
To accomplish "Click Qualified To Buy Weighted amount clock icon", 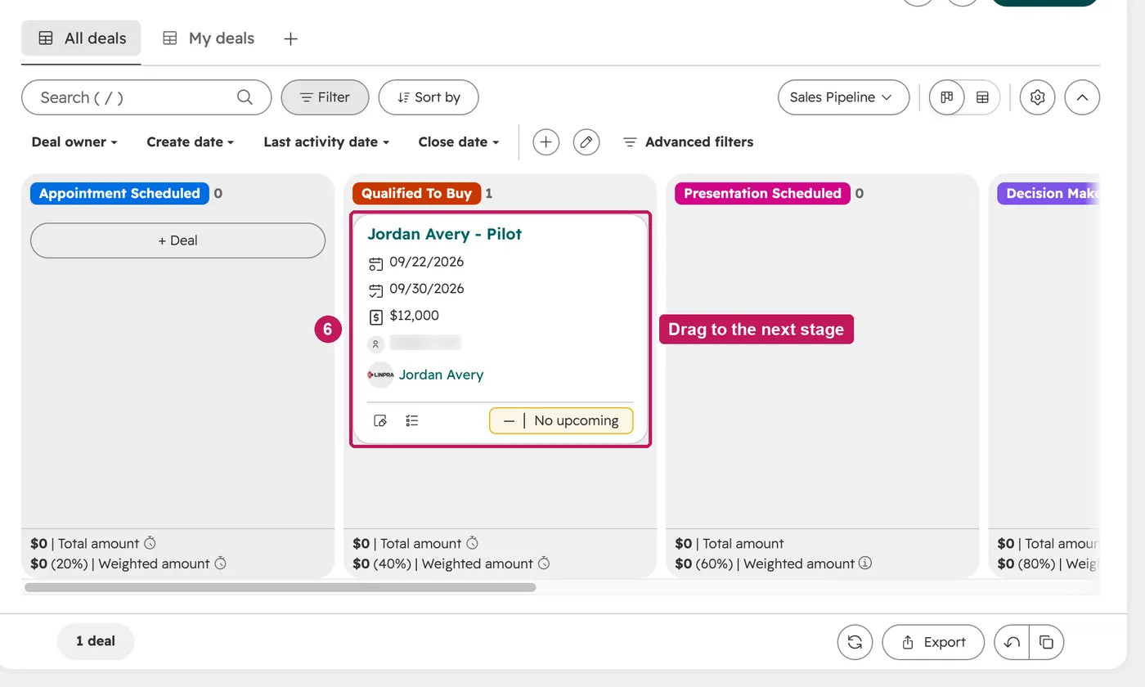I will (544, 564).
